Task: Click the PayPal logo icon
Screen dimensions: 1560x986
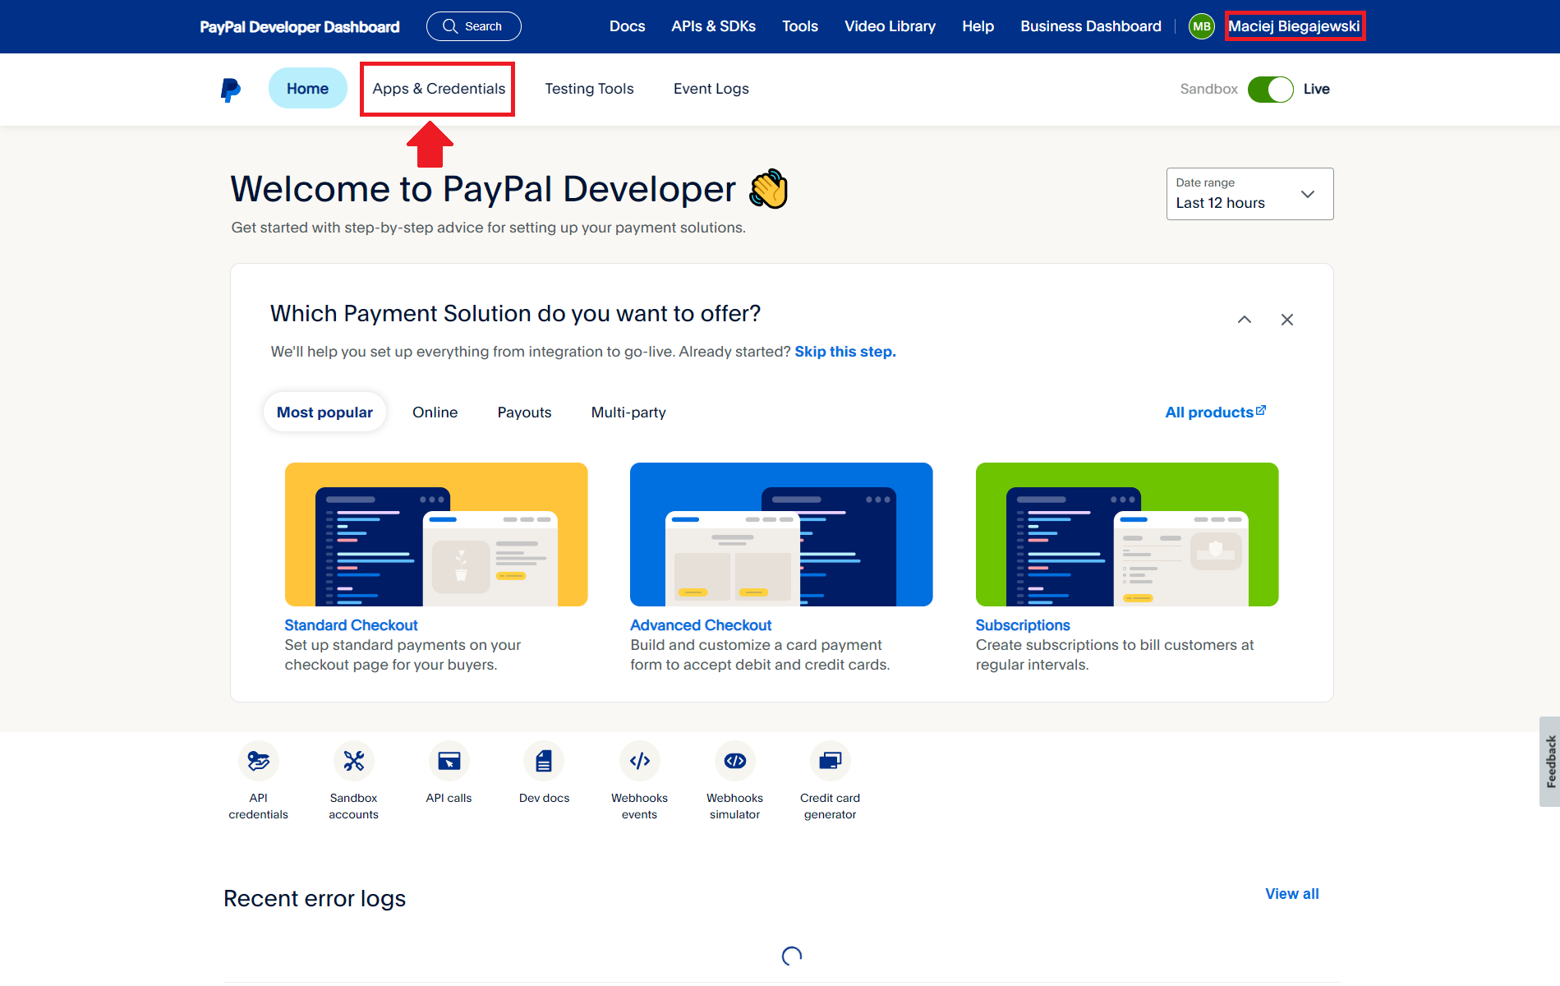Action: 231,90
